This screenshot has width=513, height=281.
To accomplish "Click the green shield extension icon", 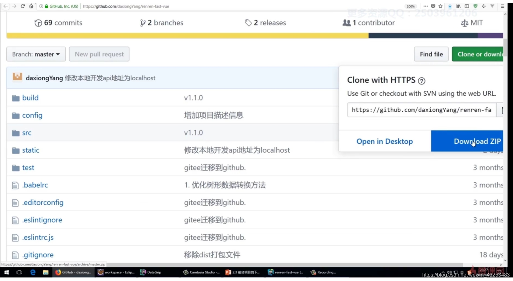I will coord(475,6).
